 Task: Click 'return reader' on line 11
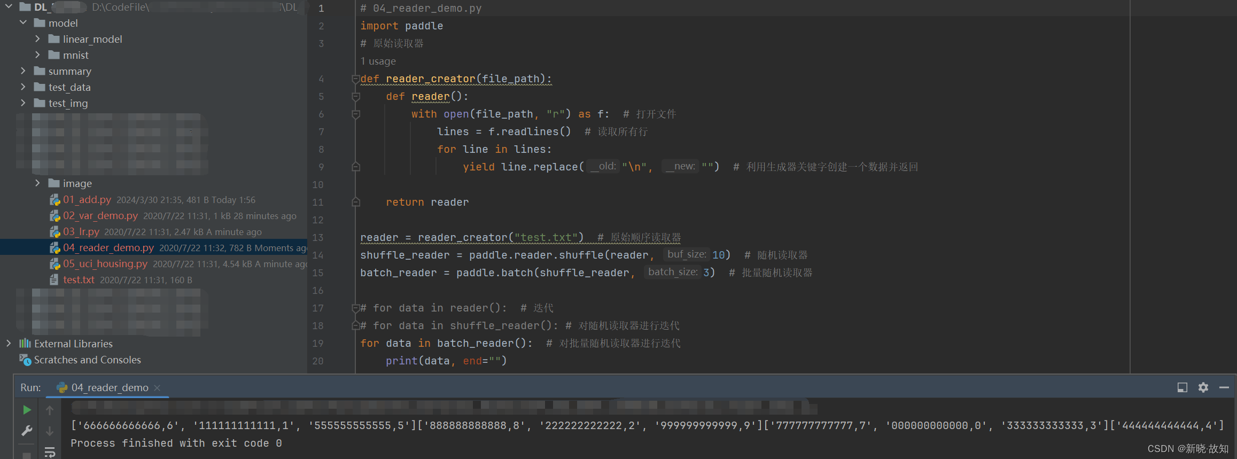[x=427, y=203]
